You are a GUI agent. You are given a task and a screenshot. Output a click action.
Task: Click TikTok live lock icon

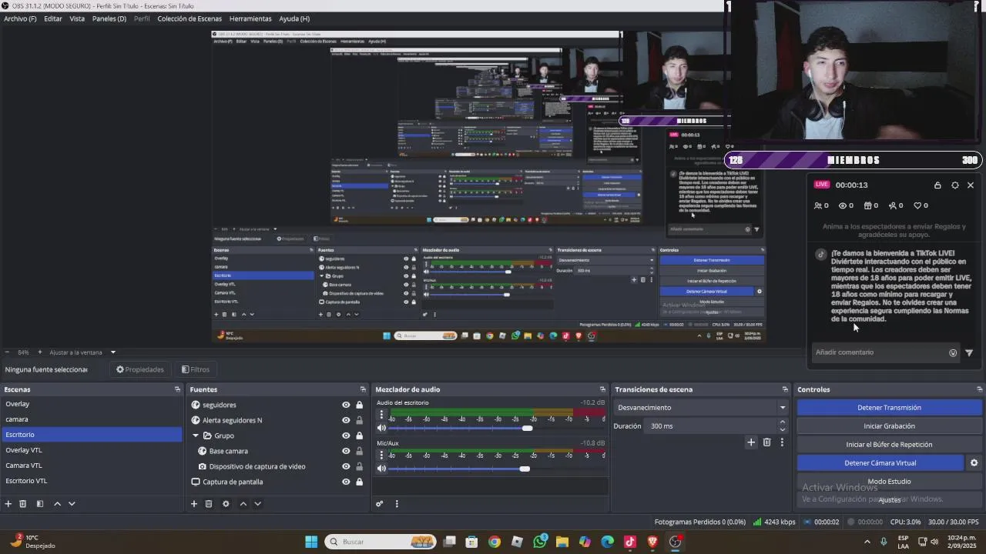tap(937, 185)
